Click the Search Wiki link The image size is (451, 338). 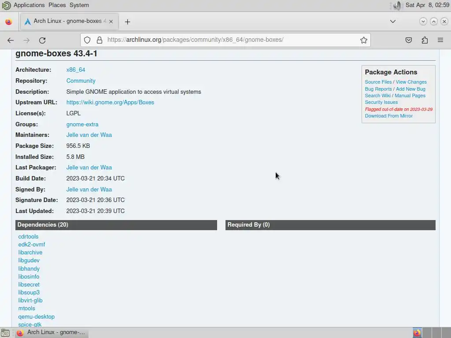tap(377, 96)
